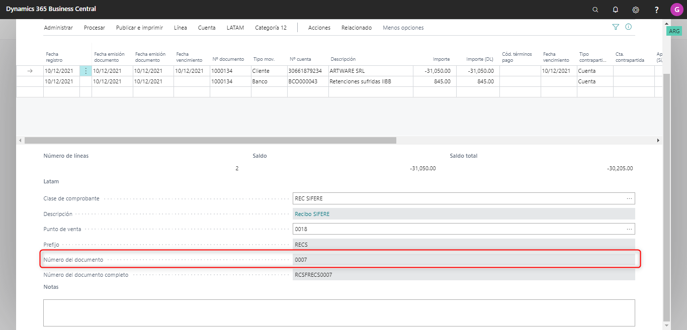Select the Retenciones sufridas IIBB cell
The width and height of the screenshot is (687, 330).
point(371,81)
